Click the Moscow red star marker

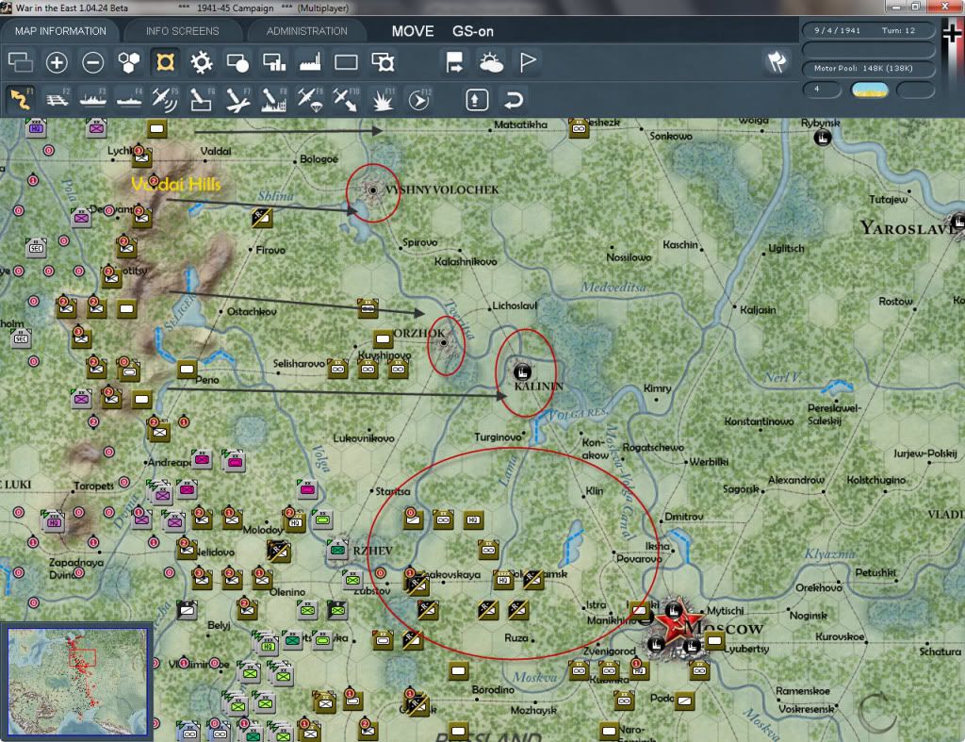pyautogui.click(x=677, y=623)
